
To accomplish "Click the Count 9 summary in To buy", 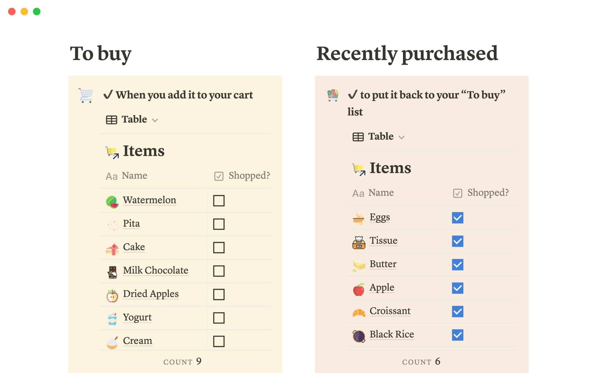I will point(183,361).
